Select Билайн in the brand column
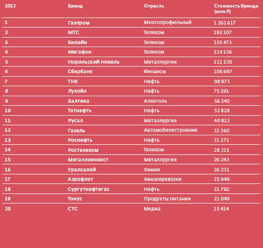Screen dimensions: 263x248 tap(78, 42)
